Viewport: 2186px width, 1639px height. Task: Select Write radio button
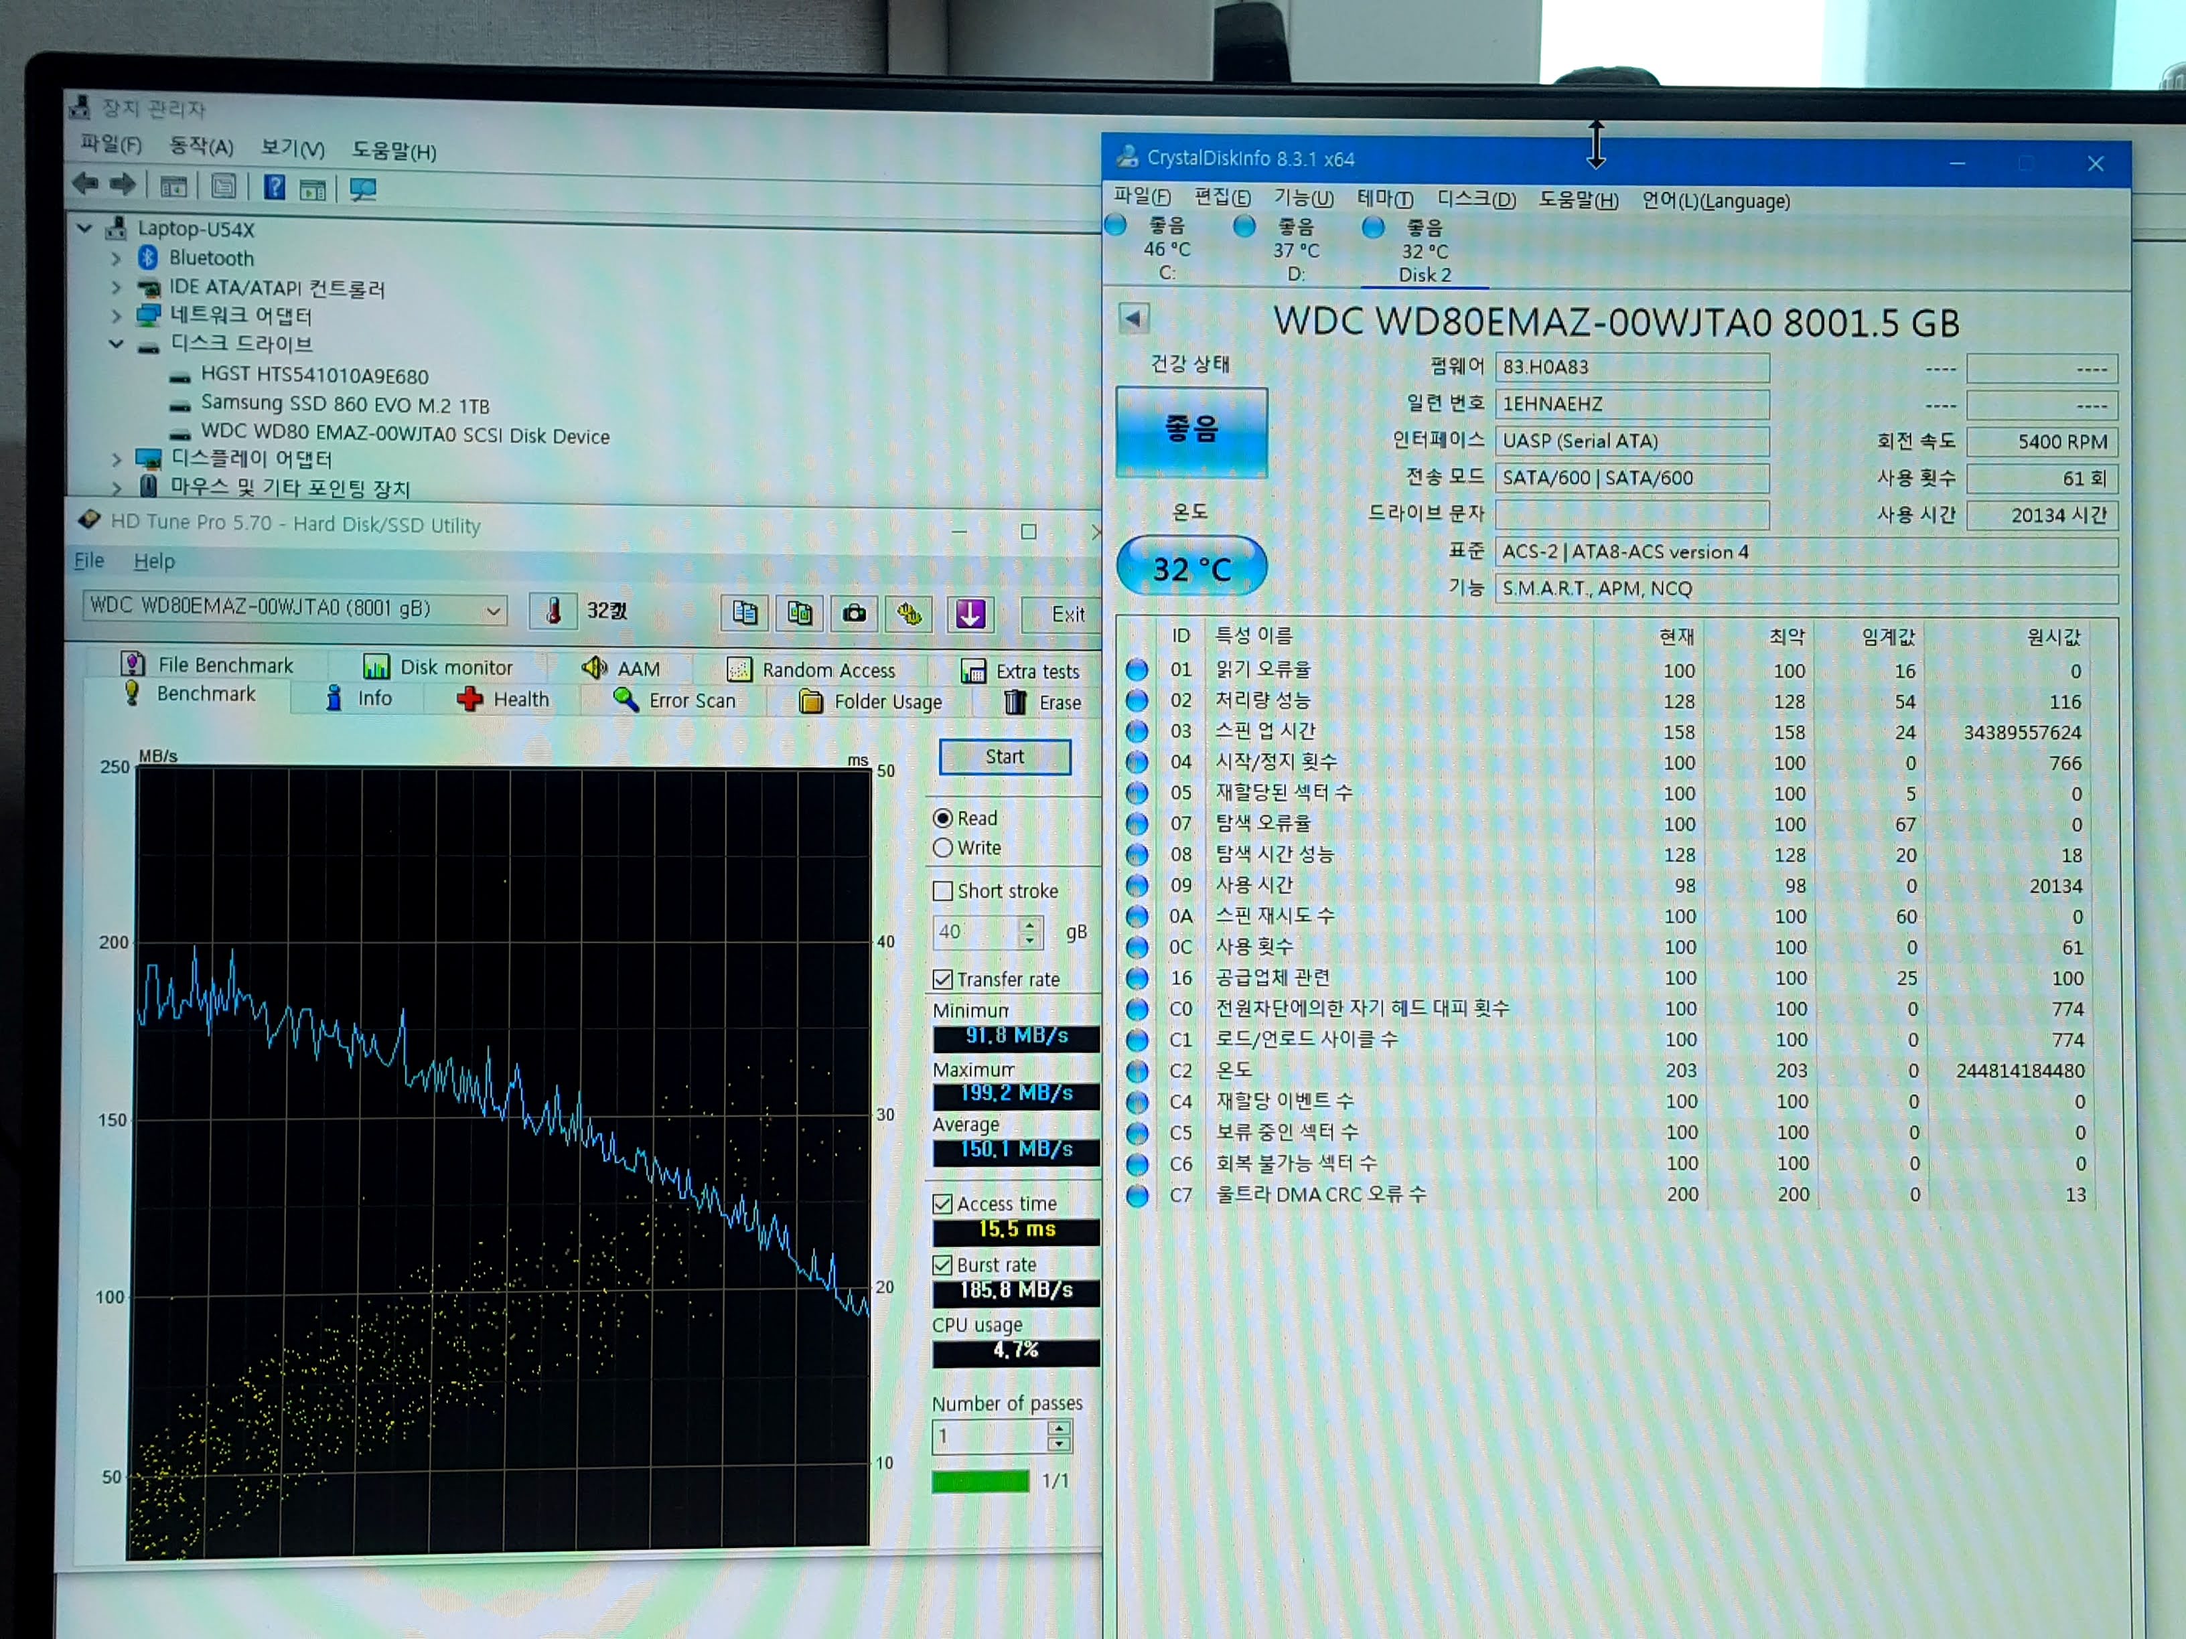click(x=943, y=848)
